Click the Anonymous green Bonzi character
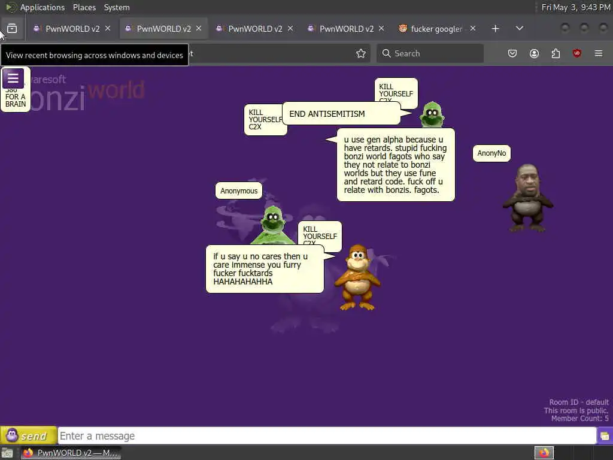 [x=273, y=225]
